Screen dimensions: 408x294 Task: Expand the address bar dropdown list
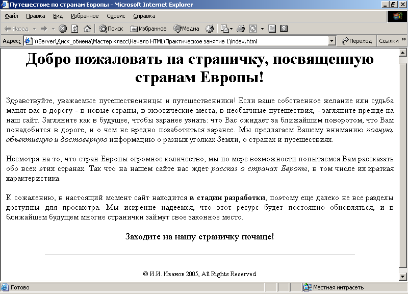click(x=332, y=41)
